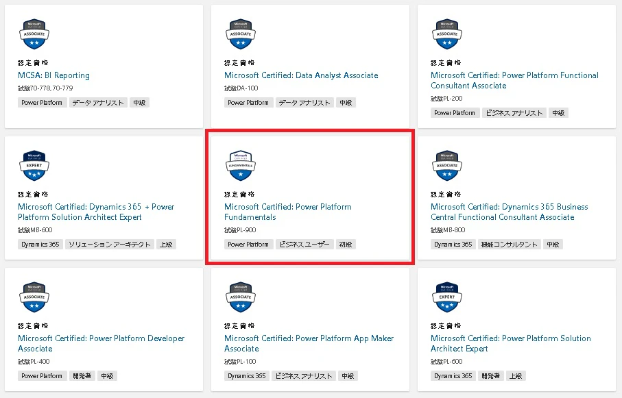Viewport: 622px width, 398px height.
Task: Click 開発者 tag on the PL-600 card
Action: [491, 376]
